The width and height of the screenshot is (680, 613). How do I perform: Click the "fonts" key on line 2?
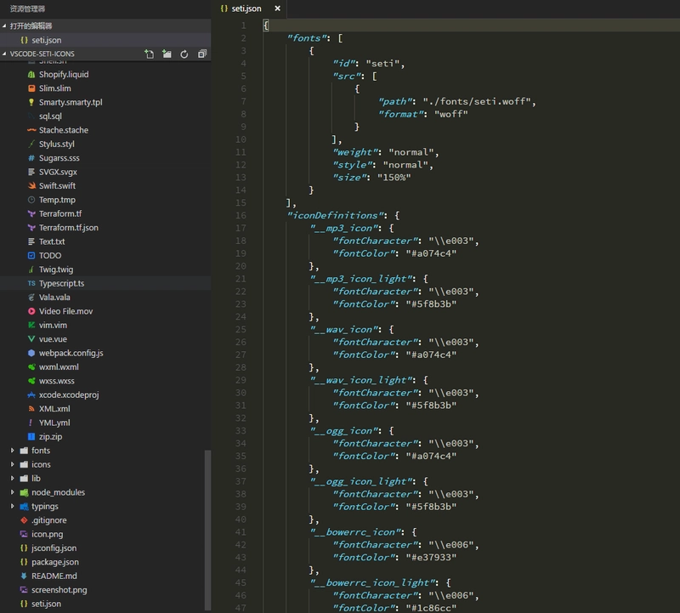[307, 38]
